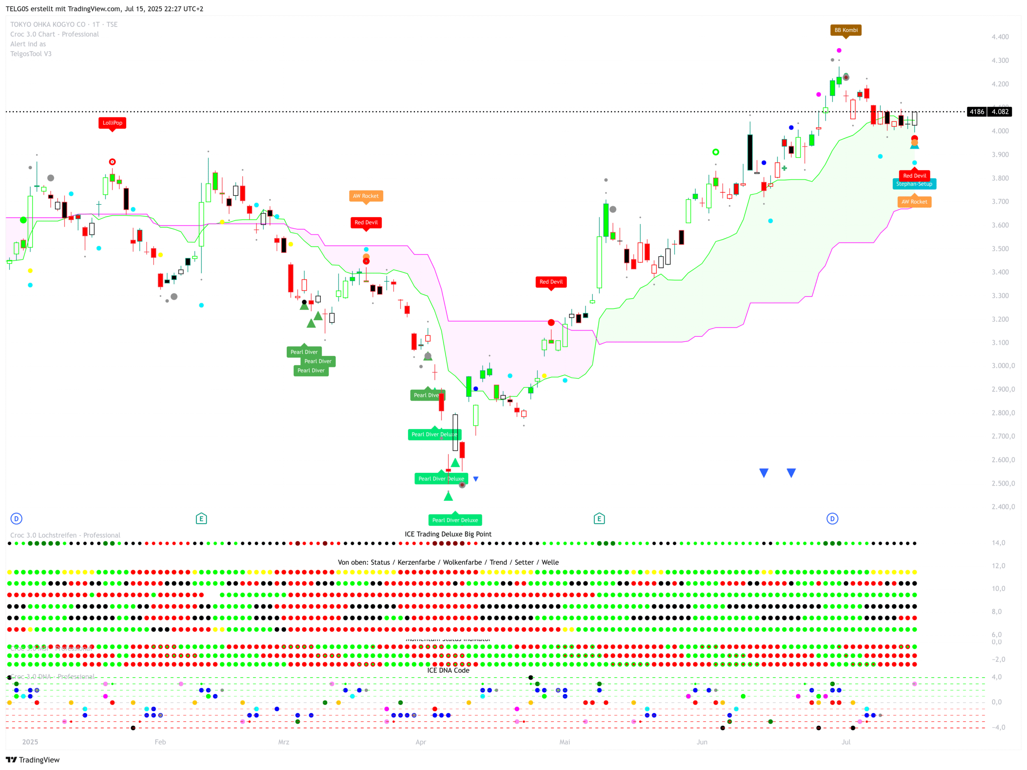1027x770 pixels.
Task: Click the red ring marker below LolliPop
Action: 113,162
